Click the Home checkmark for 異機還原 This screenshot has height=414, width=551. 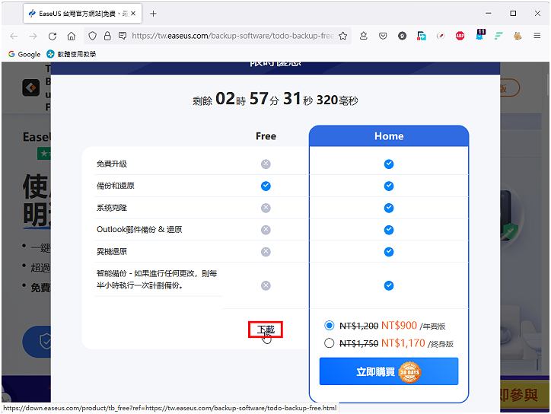coord(389,252)
